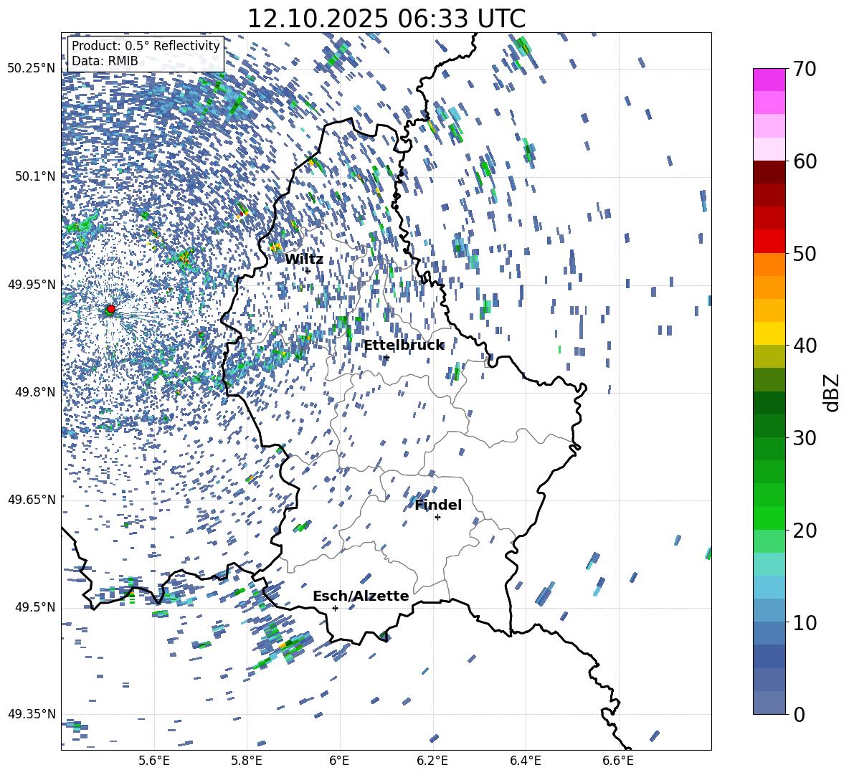Click the title 12.10.2025 06:33 UTC
The height and width of the screenshot is (775, 849).
pyautogui.click(x=386, y=19)
